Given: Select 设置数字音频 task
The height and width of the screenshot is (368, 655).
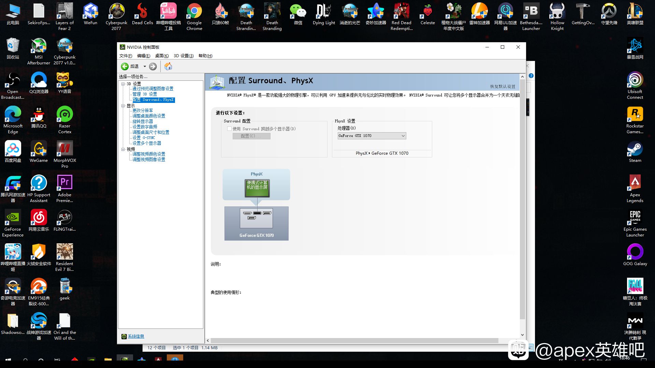Looking at the screenshot, I should click(145, 127).
